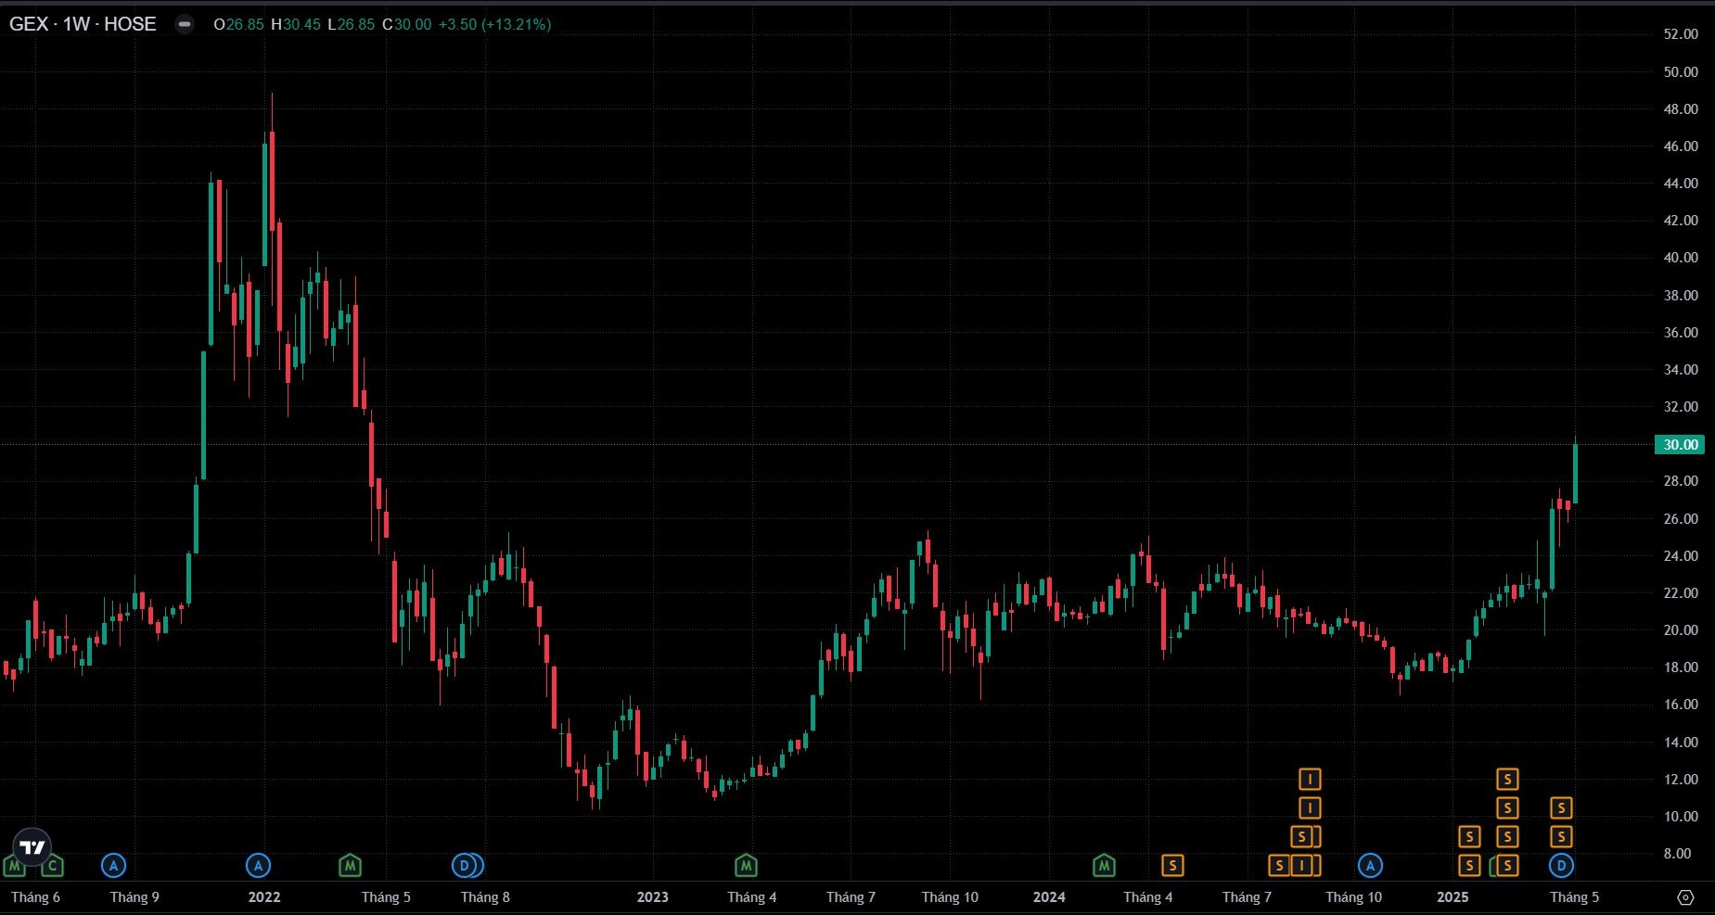
Task: Click the TradingView logo badge
Action: 32,846
